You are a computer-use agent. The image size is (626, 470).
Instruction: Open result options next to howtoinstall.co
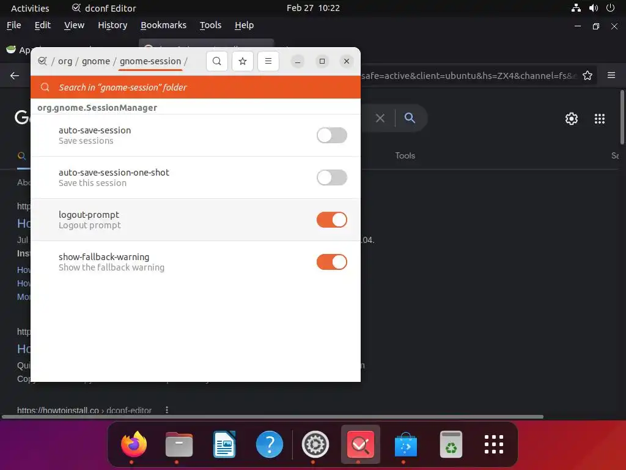[167, 409]
